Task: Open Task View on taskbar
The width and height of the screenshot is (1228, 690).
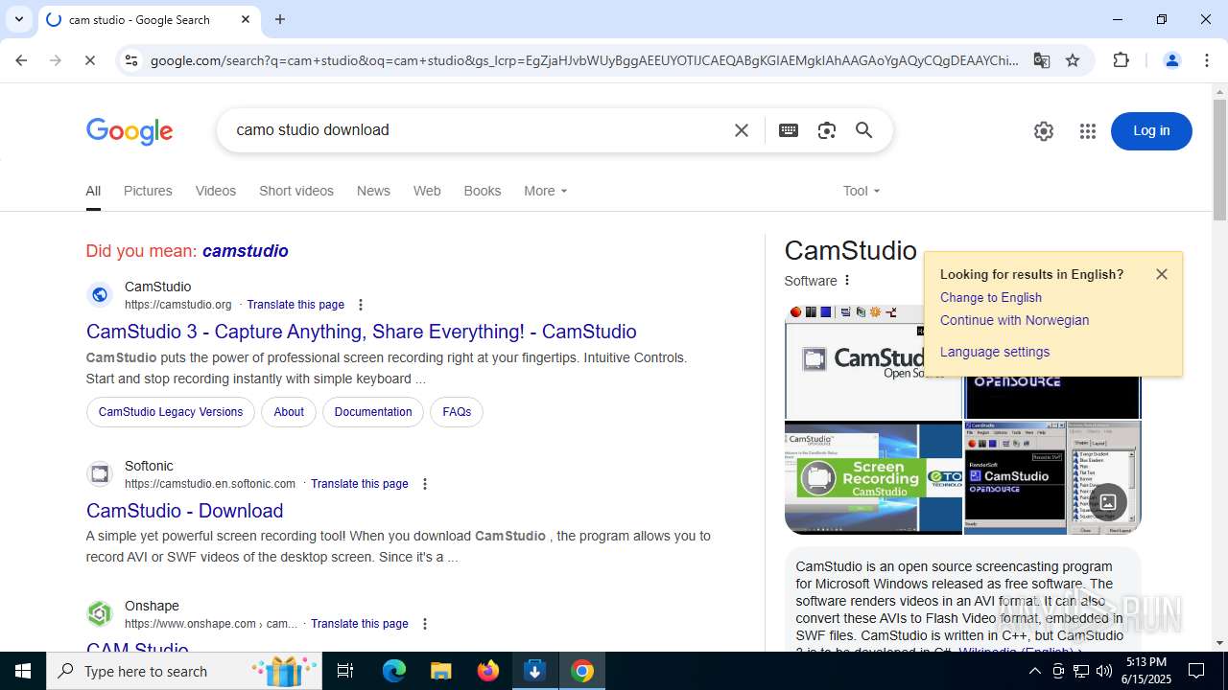Action: [345, 671]
